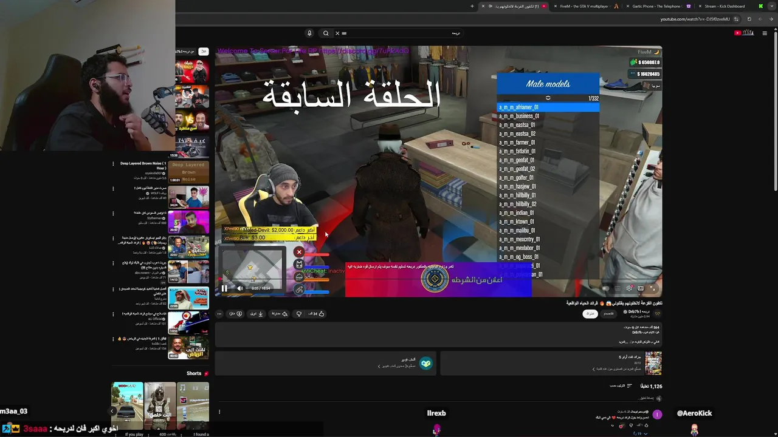This screenshot has height=437, width=778.
Task: Open options for Deep Layered Brown Noise video
Action: click(x=113, y=164)
